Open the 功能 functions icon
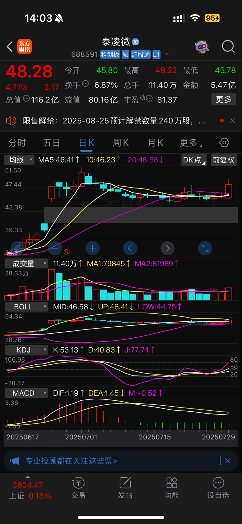 (172, 488)
